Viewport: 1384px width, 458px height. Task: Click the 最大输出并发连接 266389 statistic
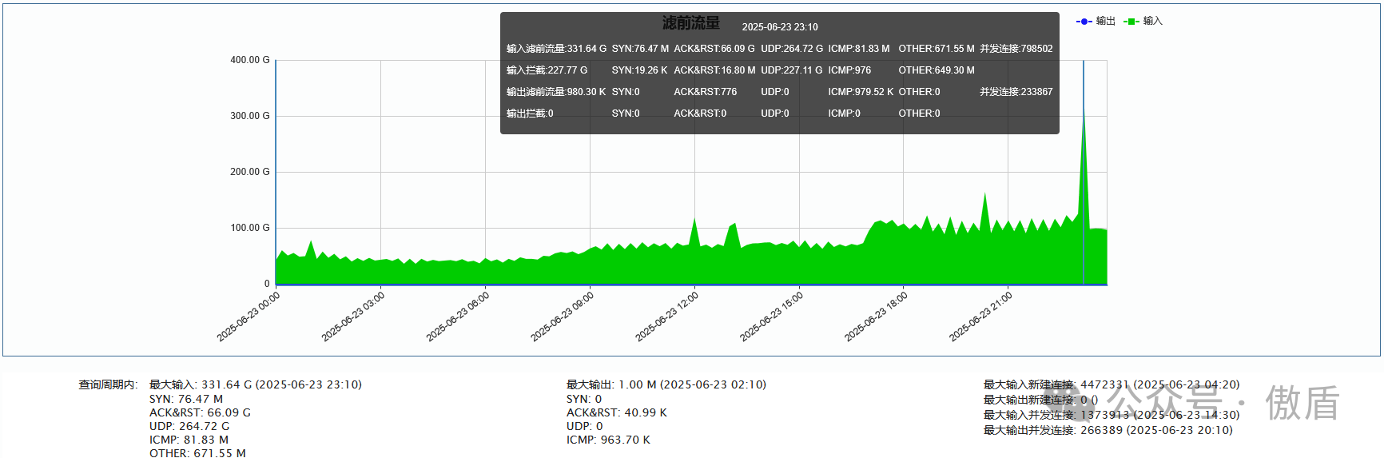pyautogui.click(x=1108, y=430)
